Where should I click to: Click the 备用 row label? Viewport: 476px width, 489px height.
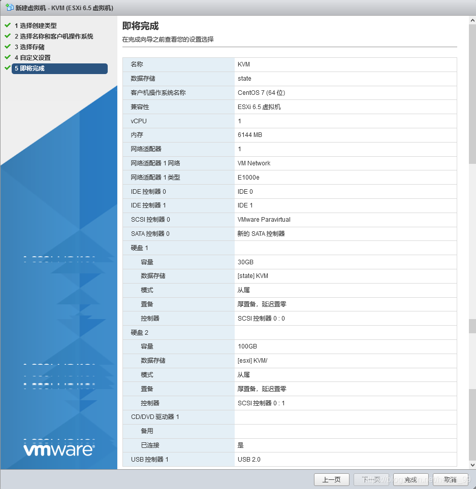click(x=147, y=431)
